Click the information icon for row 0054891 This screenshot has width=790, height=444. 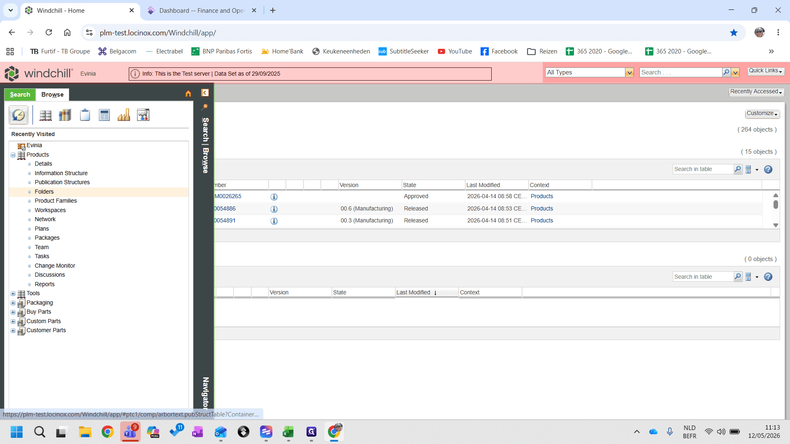tap(274, 221)
